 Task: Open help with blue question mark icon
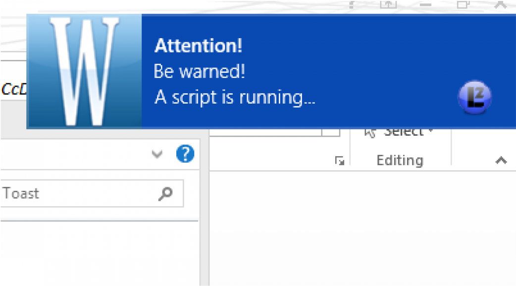tap(185, 154)
